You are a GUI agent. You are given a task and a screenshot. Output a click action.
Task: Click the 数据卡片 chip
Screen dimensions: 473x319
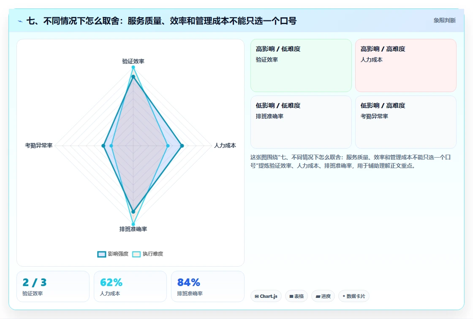[x=353, y=296]
